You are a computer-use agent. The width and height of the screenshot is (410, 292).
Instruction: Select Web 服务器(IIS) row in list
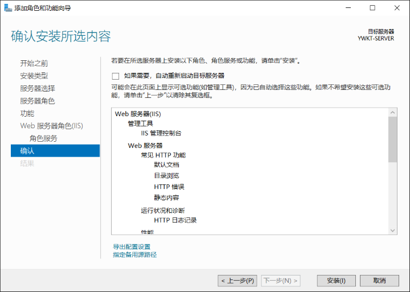click(138, 114)
